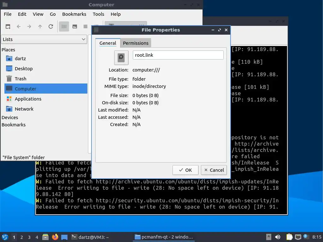Open network status tray icon
Viewport: 323px width, 242px height.
coord(298,237)
